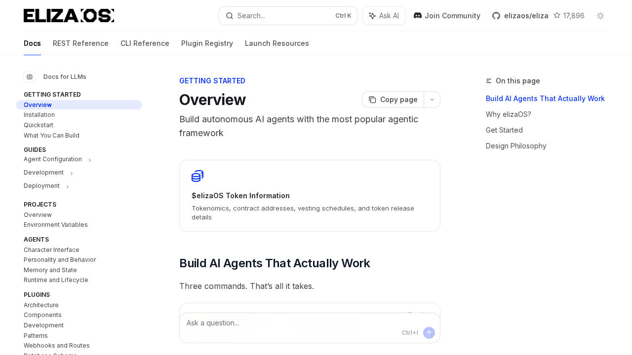632x355 pixels.
Task: Open the Ask AI sparkle button
Action: pos(384,16)
